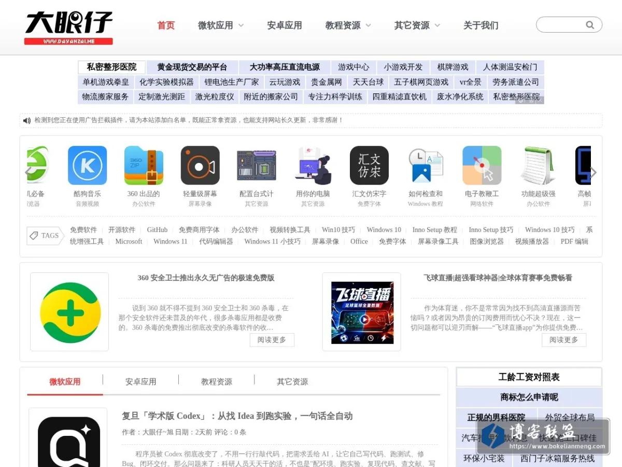
Task: Open the 汇文仿宋 font icon
Action: point(369,166)
